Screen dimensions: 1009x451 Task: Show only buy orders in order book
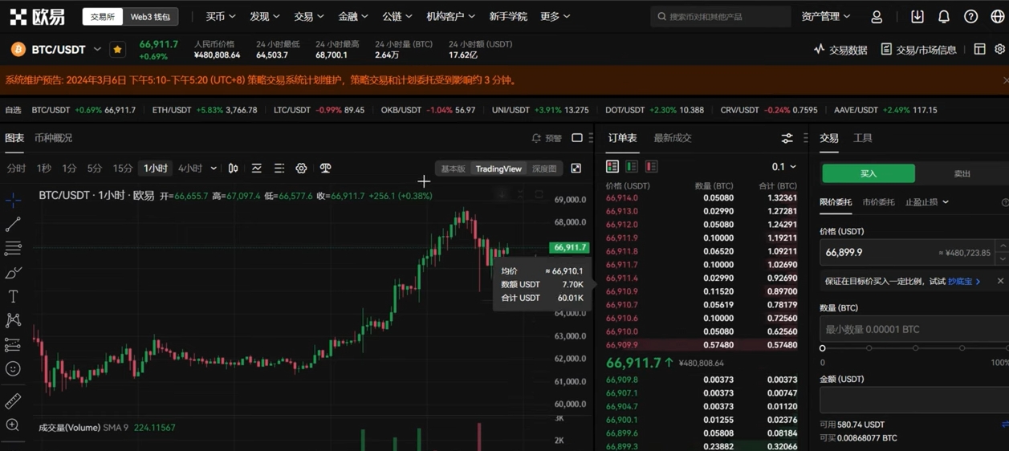click(632, 167)
